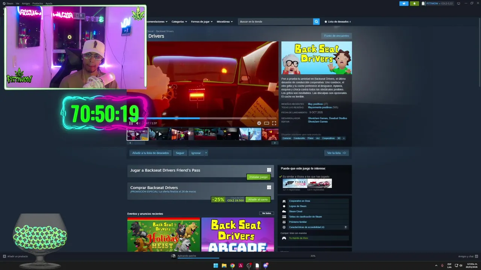The image size is (481, 270).
Task: Open the Backseat Drivers capsule image
Action: point(316,58)
